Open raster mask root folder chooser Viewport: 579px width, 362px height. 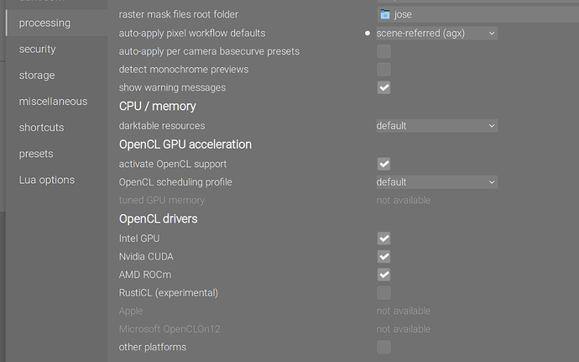pos(385,14)
